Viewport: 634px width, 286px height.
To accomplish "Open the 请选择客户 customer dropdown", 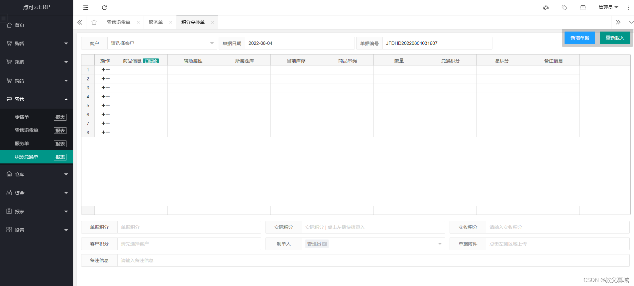I will 162,43.
